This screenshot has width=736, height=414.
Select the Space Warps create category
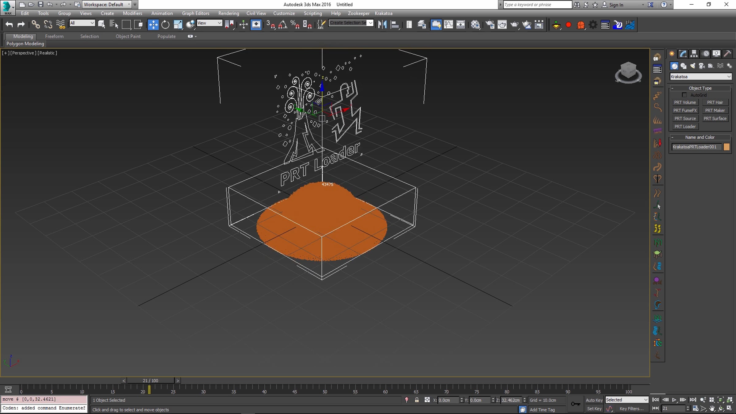(720, 66)
